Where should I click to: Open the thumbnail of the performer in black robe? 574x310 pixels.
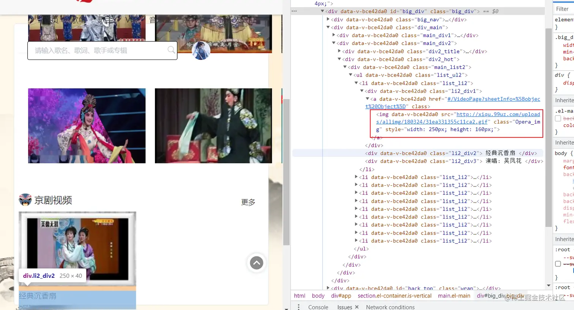click(213, 126)
